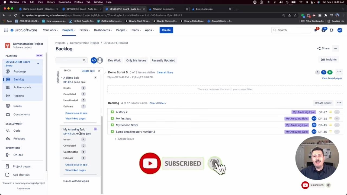Open the Apple menu
This screenshot has height=195, width=347.
[x=5, y=2]
